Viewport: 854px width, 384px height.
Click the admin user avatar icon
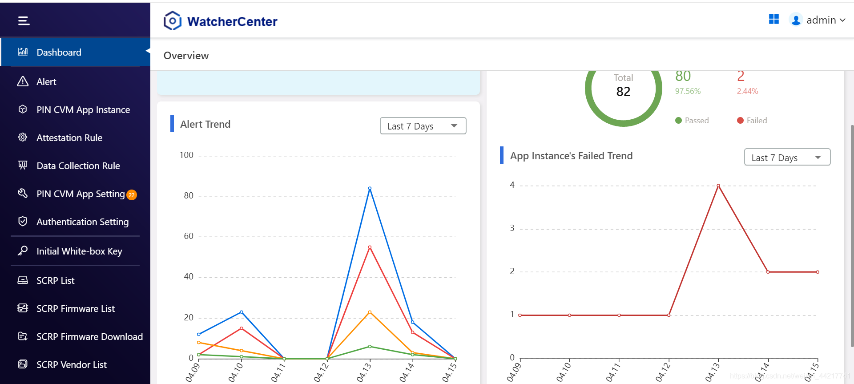tap(796, 20)
